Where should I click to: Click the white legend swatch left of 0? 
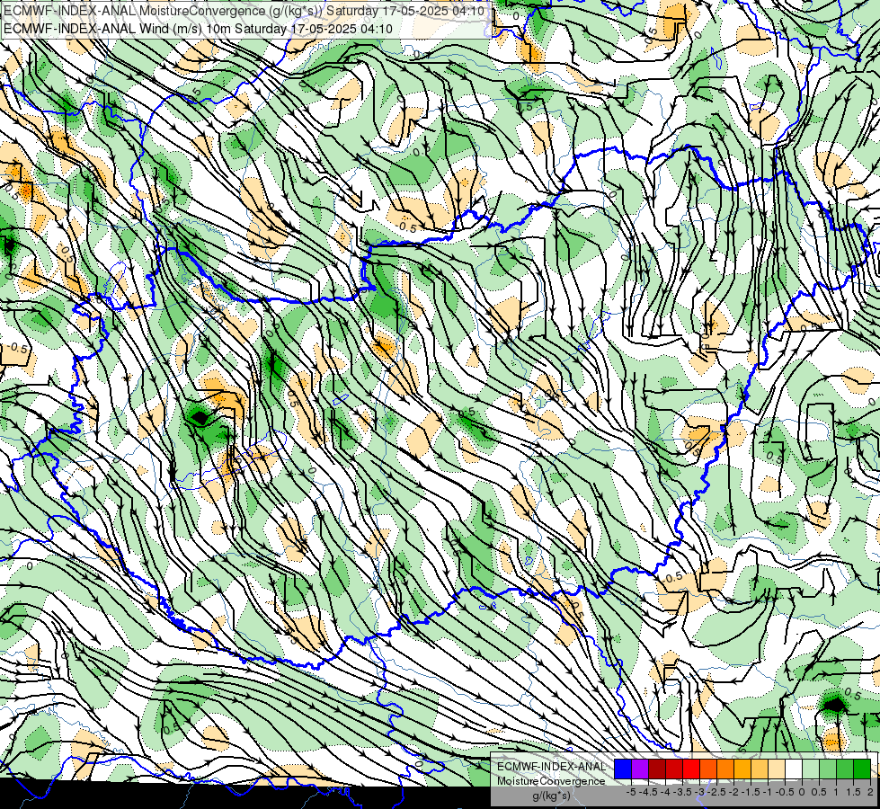794,769
